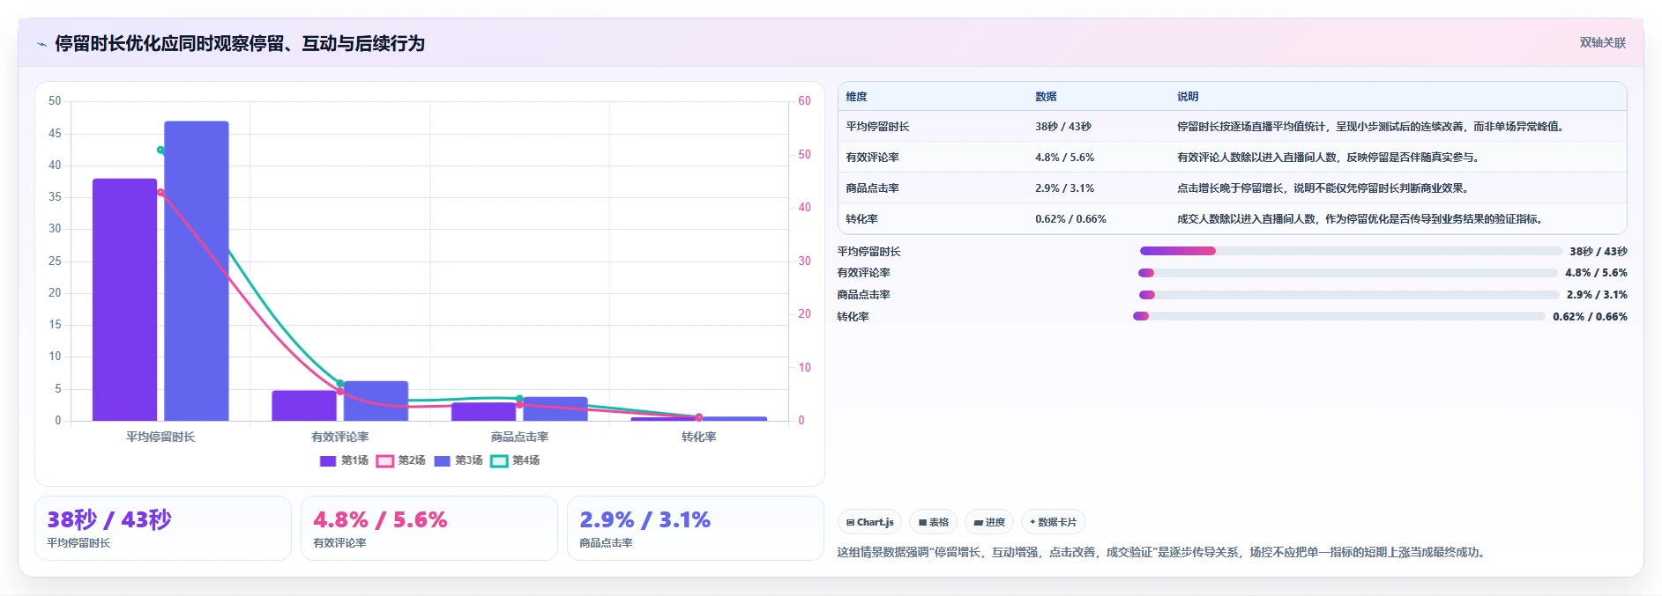
Task: Click the Chart.js tag chip
Action: point(869,522)
